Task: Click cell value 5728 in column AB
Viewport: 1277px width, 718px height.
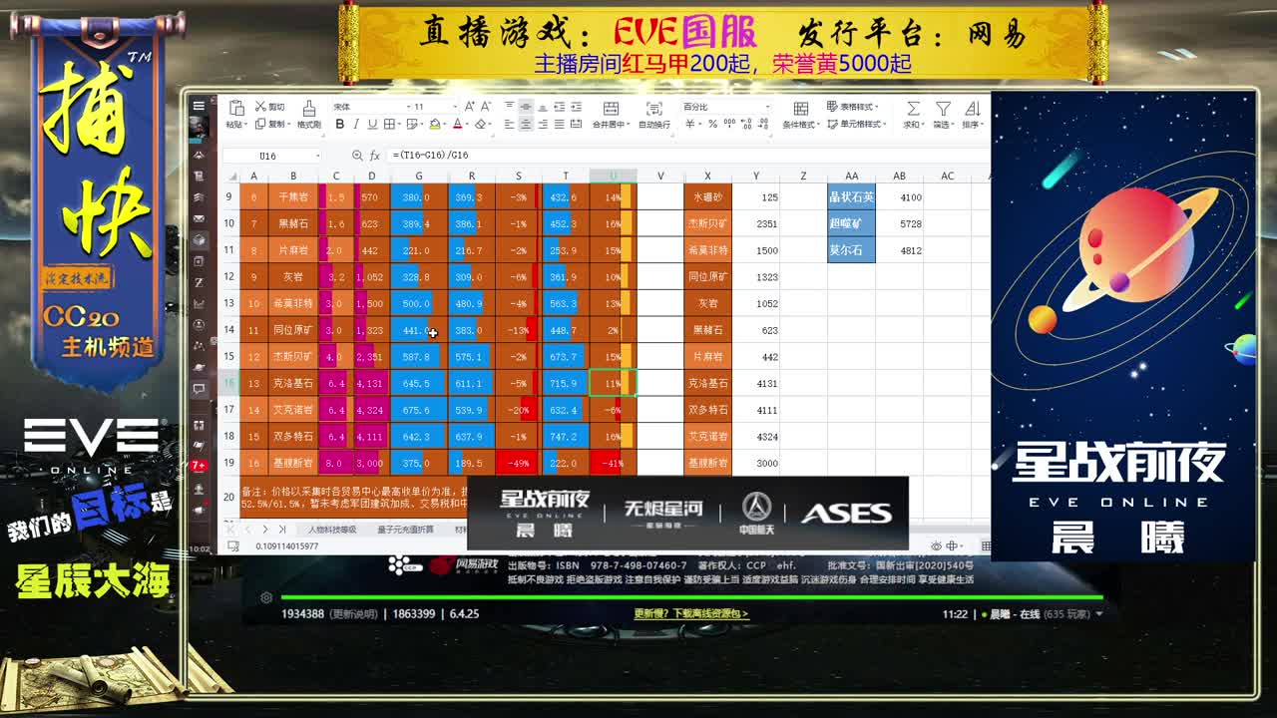Action: click(x=900, y=224)
